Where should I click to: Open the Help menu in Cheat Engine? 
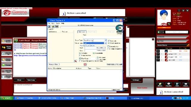(x=63, y=23)
